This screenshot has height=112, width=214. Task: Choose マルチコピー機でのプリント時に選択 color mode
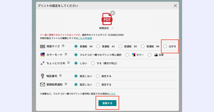76,55
